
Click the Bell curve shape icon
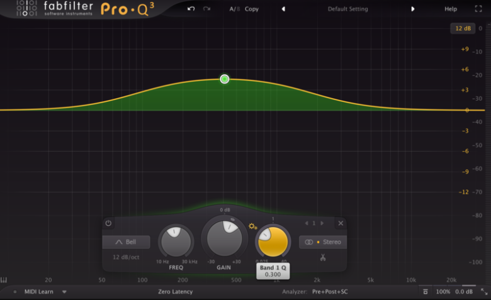[x=119, y=242]
